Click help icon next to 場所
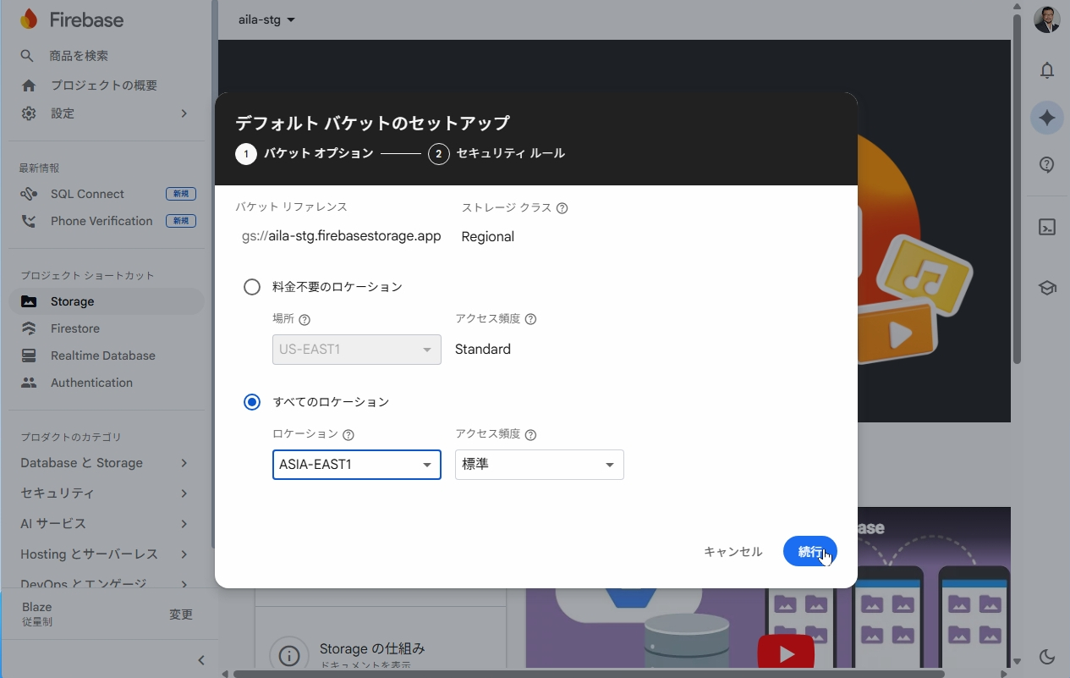 click(x=305, y=320)
